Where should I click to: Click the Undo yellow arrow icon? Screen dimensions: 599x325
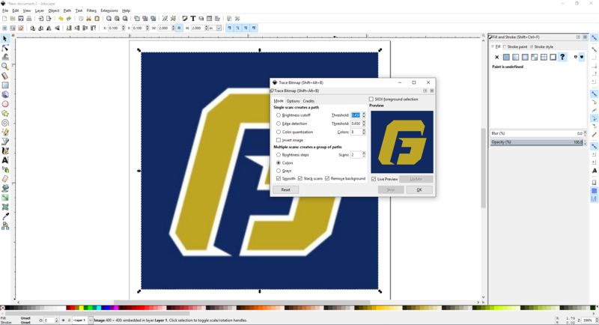click(x=61, y=18)
